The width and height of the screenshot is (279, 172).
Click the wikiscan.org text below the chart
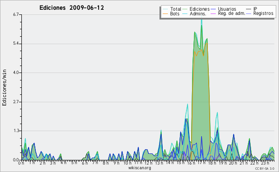coord(139,168)
